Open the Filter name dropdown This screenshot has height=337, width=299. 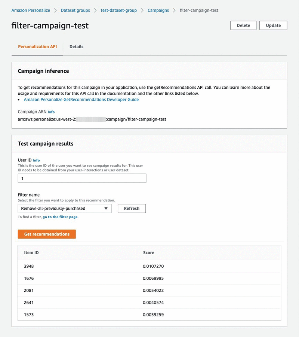click(x=65, y=209)
